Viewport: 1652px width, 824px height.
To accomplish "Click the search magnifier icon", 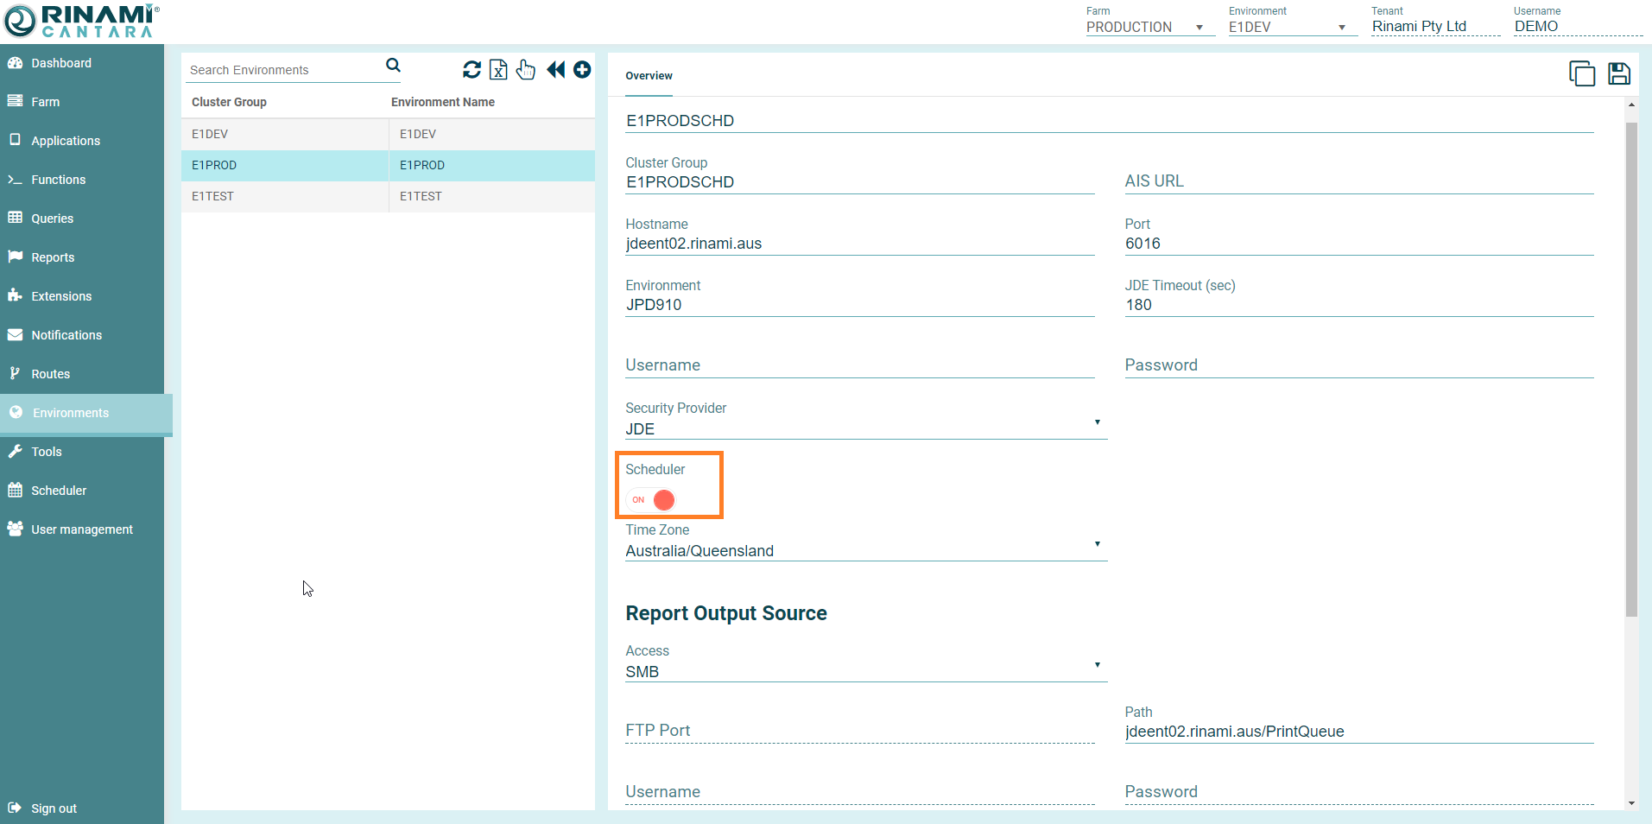I will pos(393,66).
